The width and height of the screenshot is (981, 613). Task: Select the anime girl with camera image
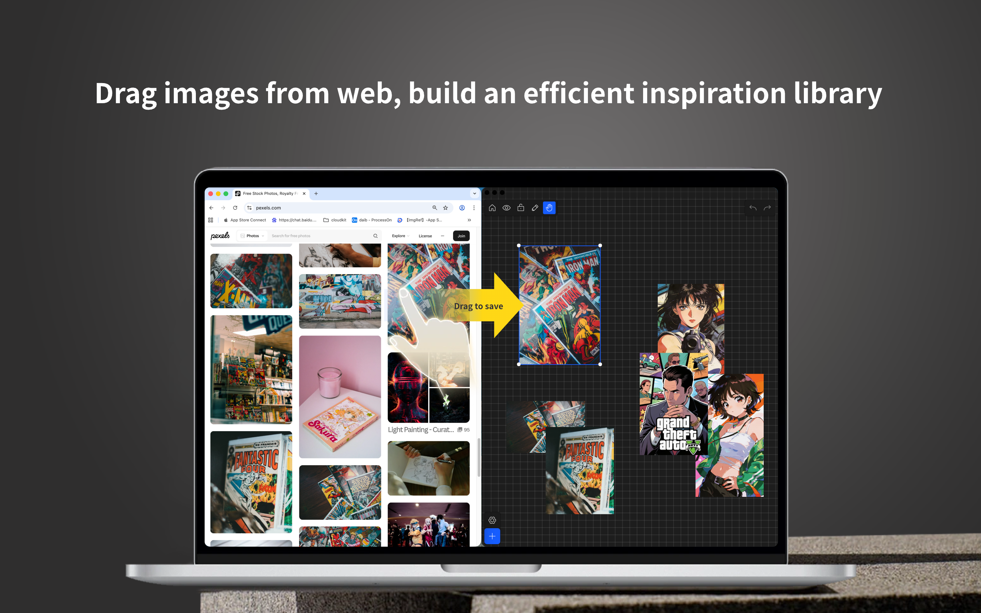tap(690, 318)
